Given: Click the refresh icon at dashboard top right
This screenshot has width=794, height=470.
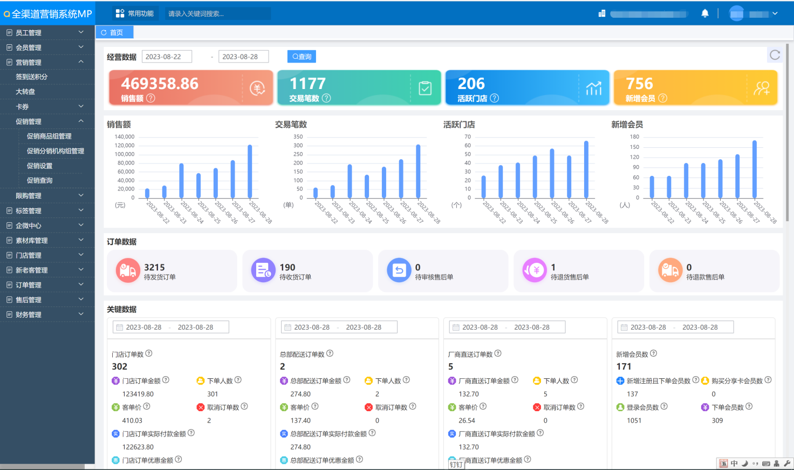Looking at the screenshot, I should [775, 55].
